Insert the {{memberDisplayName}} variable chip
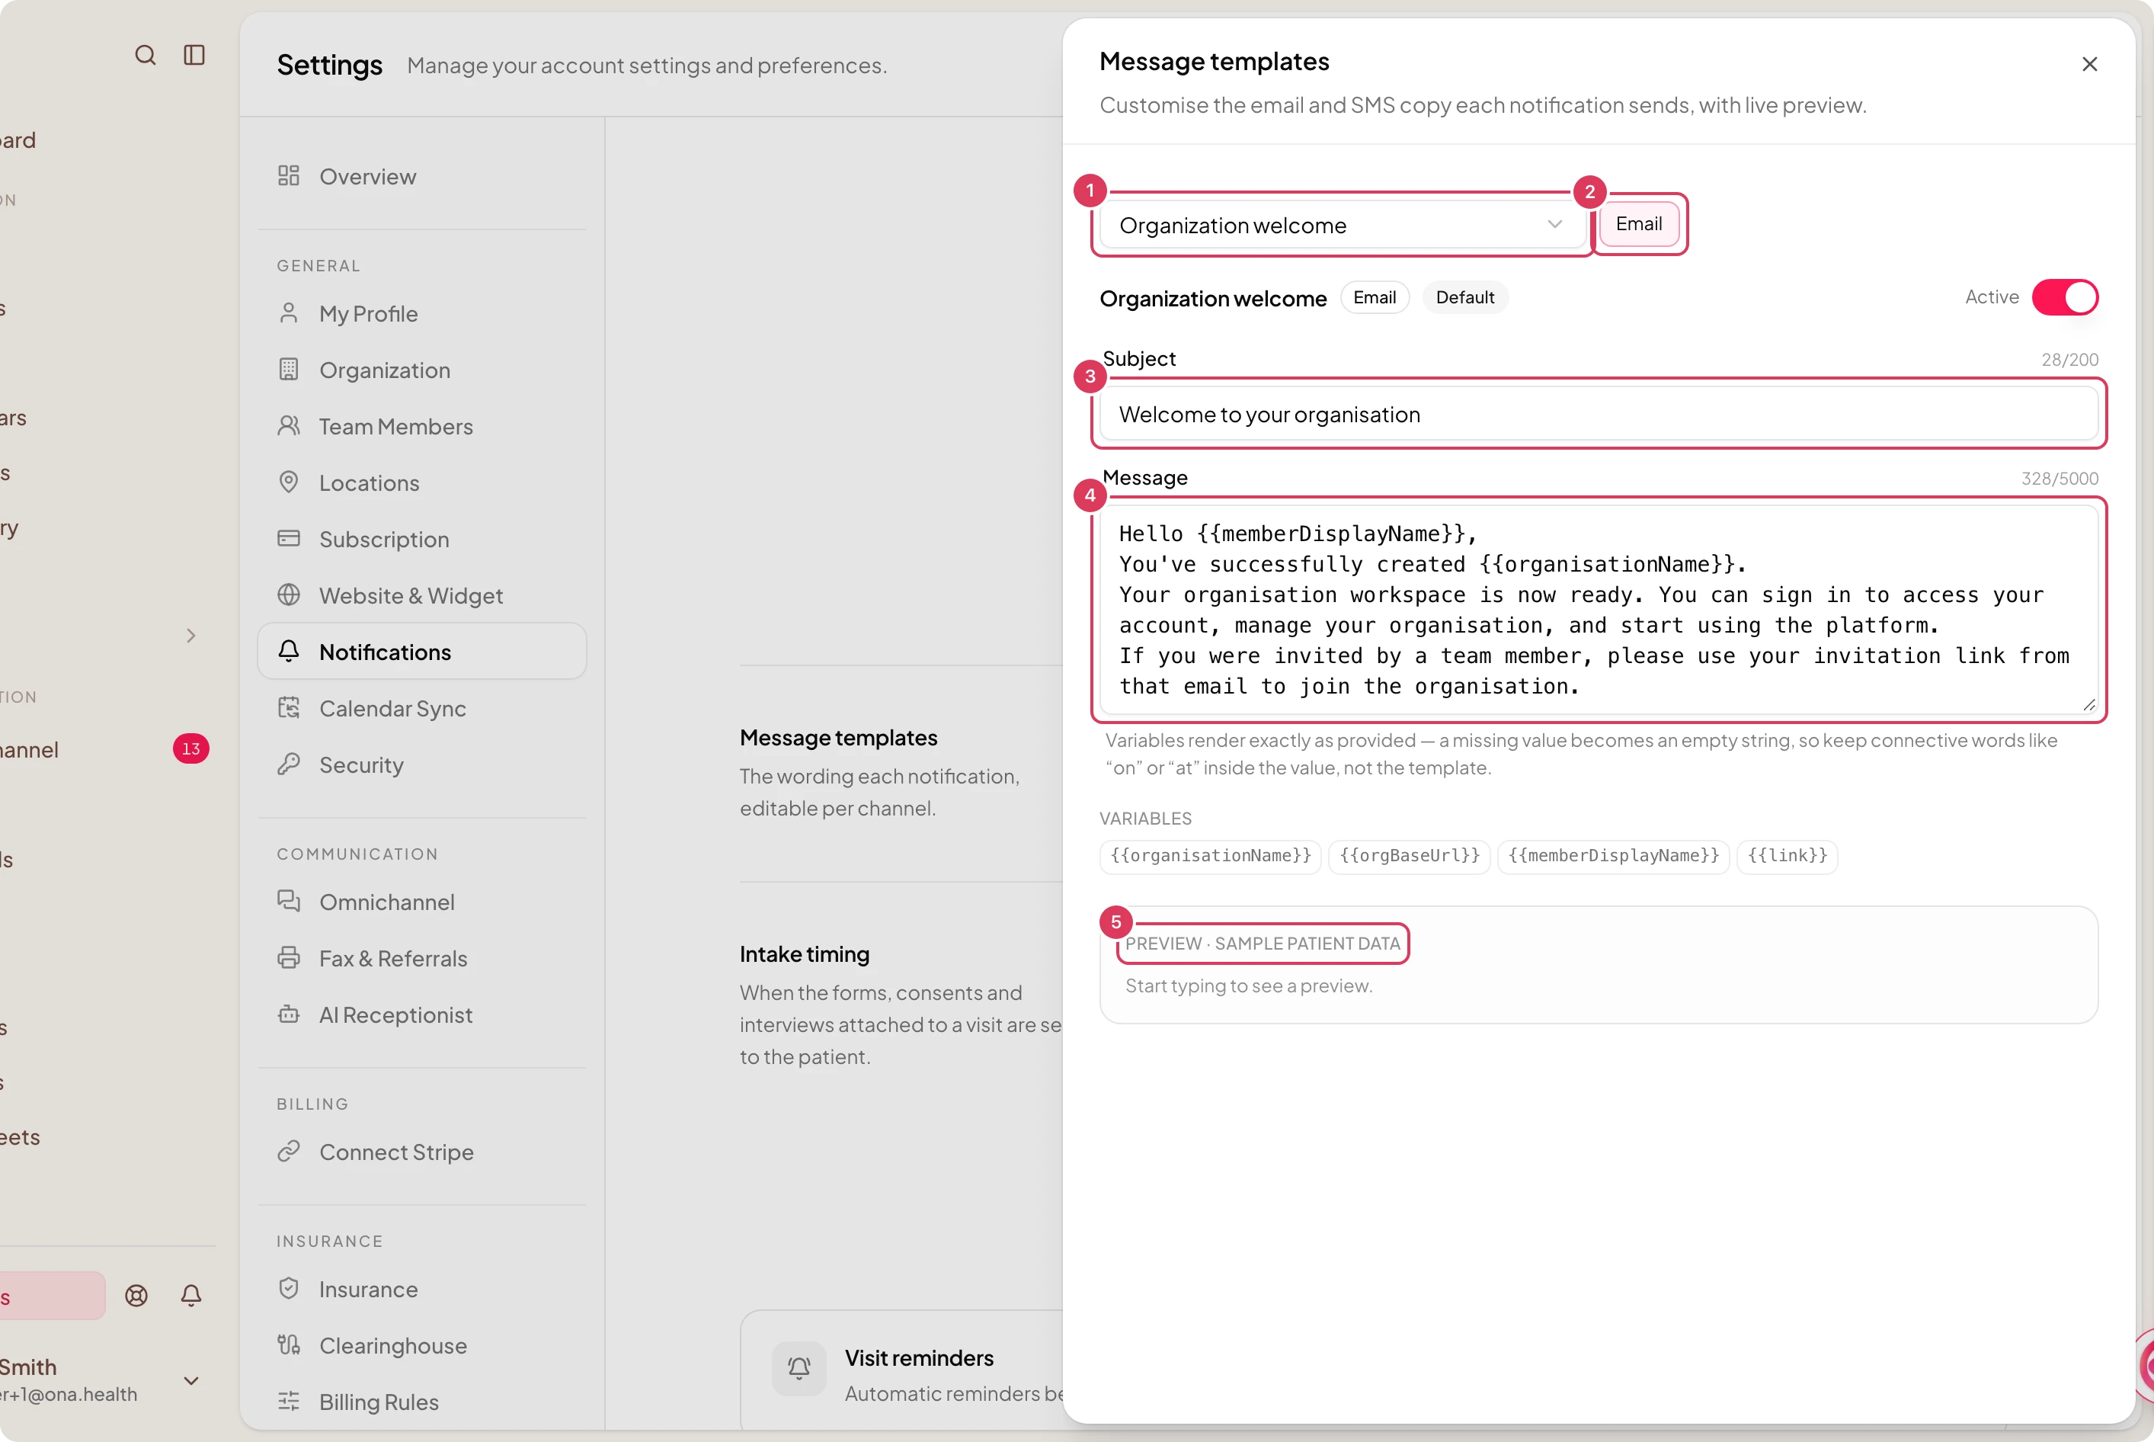 [x=1614, y=856]
